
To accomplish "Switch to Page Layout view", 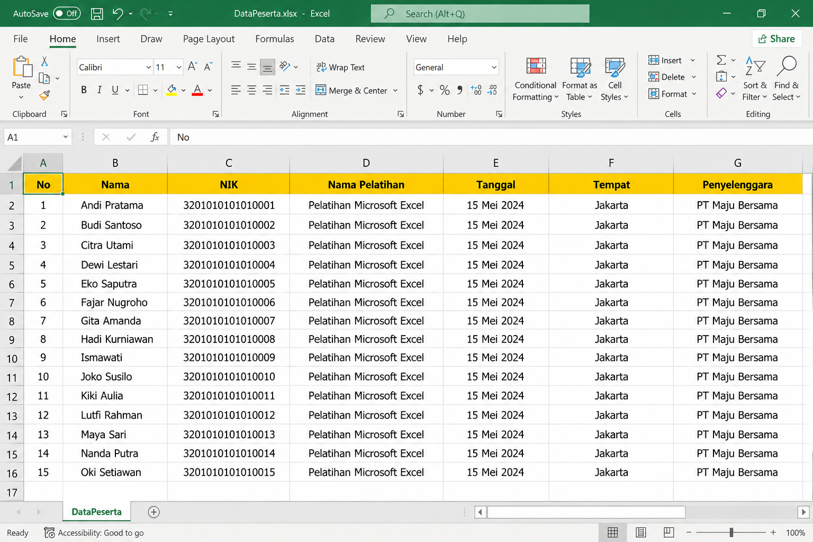I will point(641,532).
